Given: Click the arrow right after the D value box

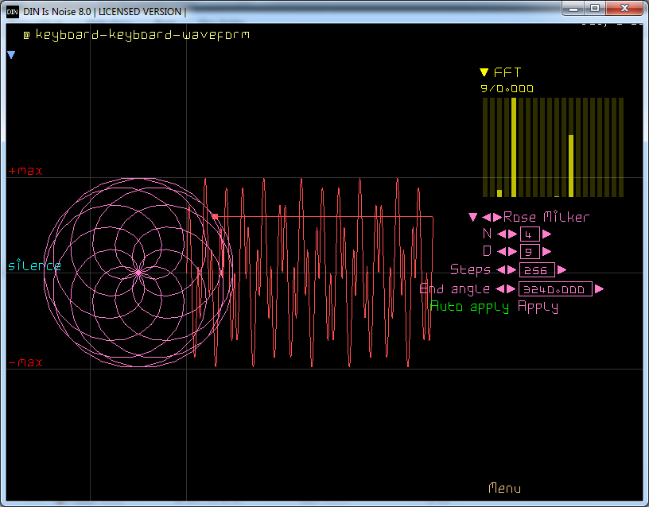Looking at the screenshot, I should coord(546,251).
